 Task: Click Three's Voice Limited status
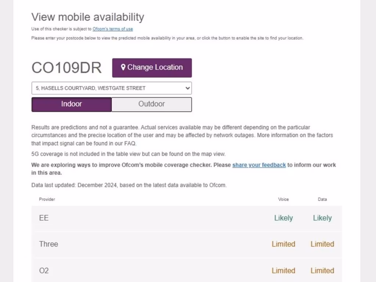point(283,244)
